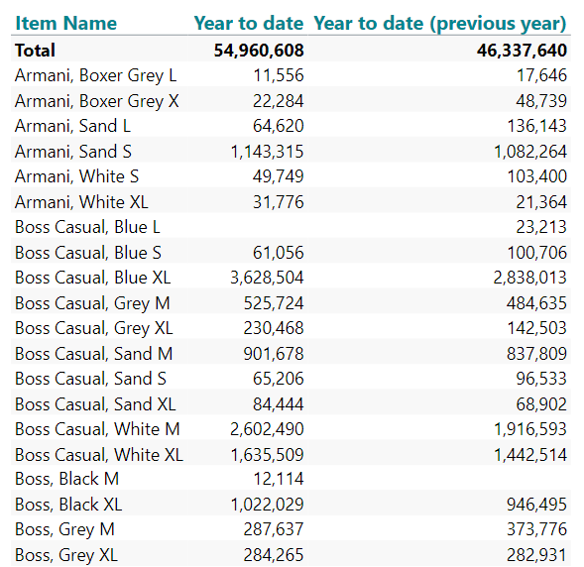Click value 525,724
Image resolution: width=584 pixels, height=567 pixels.
click(274, 303)
